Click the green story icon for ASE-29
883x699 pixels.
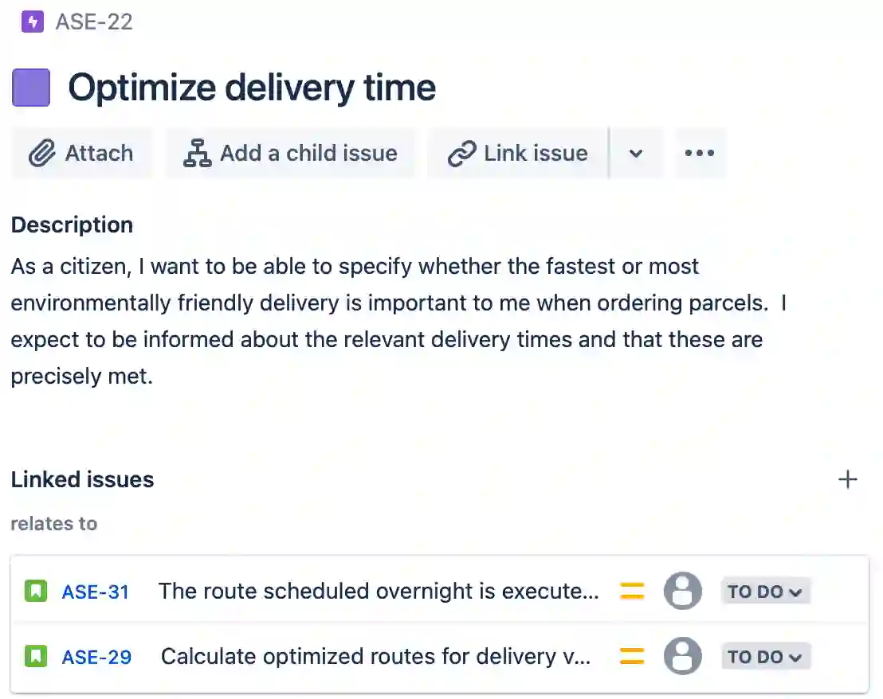tap(36, 657)
